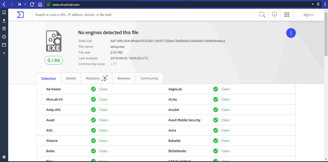Click the last analysis date 2018-06-03 18:06:20 UTC
Screen dimensions: 328x162
(129, 58)
